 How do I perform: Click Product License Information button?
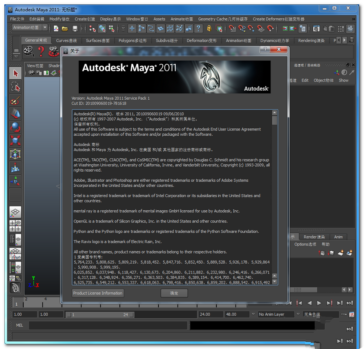click(x=98, y=293)
